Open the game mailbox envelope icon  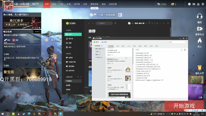[x=194, y=4]
